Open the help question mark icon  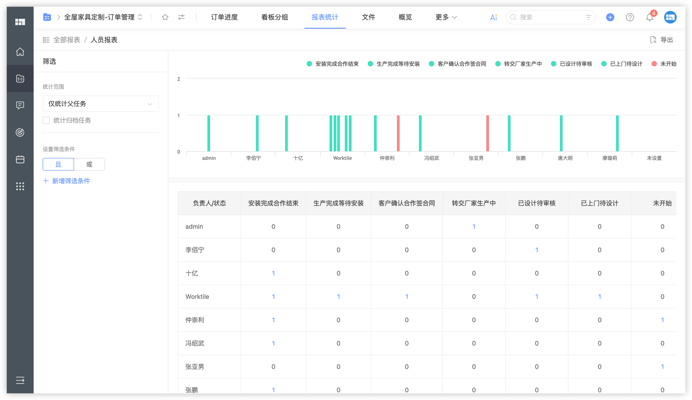click(x=630, y=17)
